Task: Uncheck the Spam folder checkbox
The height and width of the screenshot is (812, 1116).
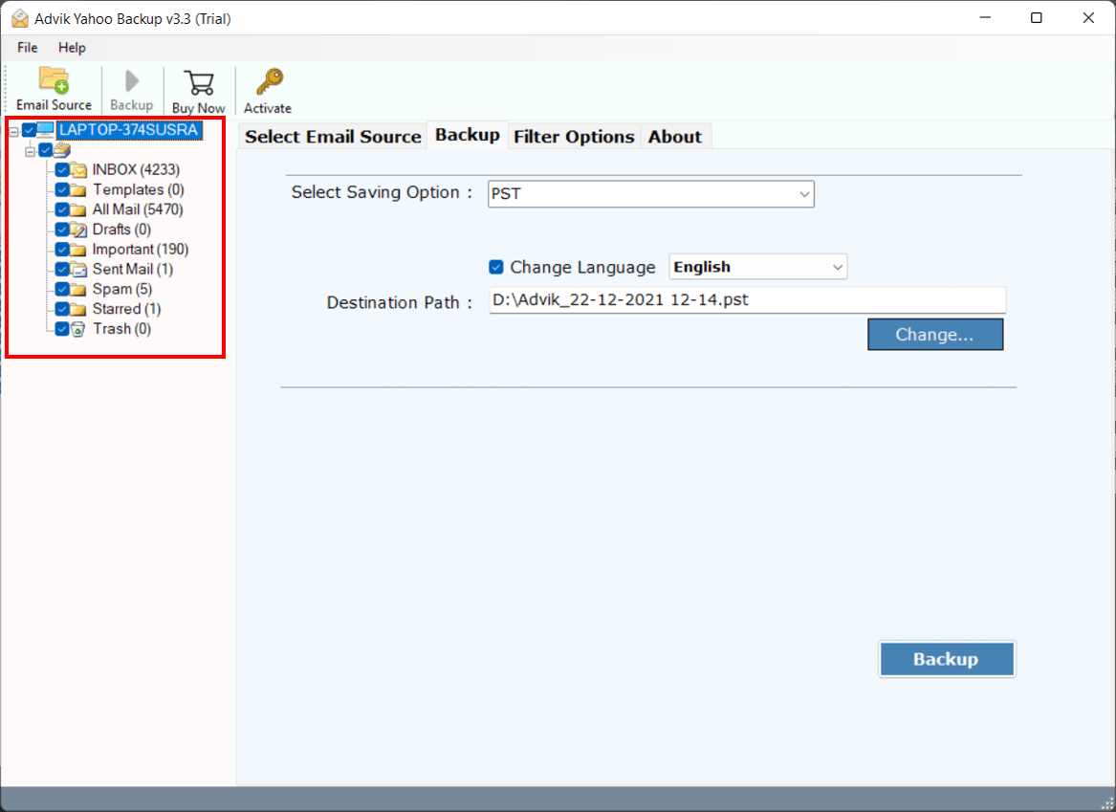Action: (x=63, y=289)
